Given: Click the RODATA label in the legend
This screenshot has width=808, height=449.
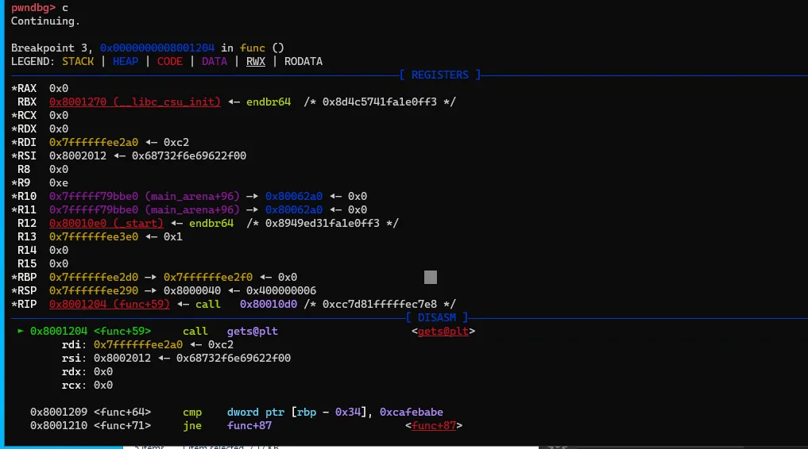Looking at the screenshot, I should pyautogui.click(x=303, y=61).
